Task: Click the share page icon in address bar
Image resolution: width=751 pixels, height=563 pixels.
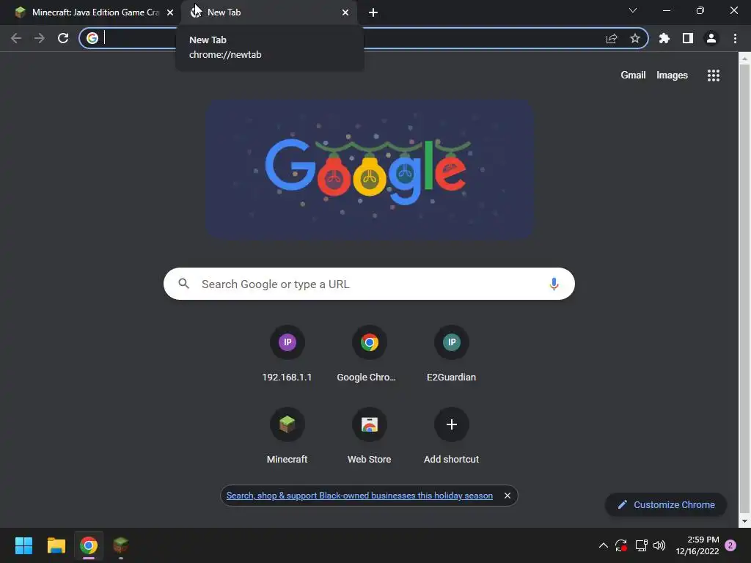Action: pyautogui.click(x=612, y=38)
